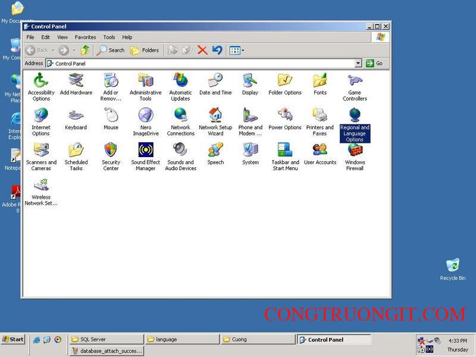The width and height of the screenshot is (476, 357).
Task: Open Windows Firewall icon
Action: 355,156
